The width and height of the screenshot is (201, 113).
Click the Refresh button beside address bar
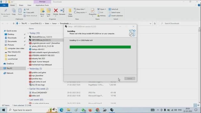[155, 24]
